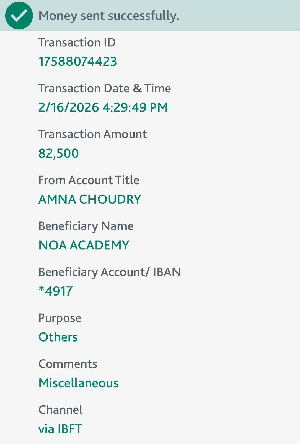Select the transaction amount 82,500
This screenshot has height=444, width=300.
tap(59, 153)
